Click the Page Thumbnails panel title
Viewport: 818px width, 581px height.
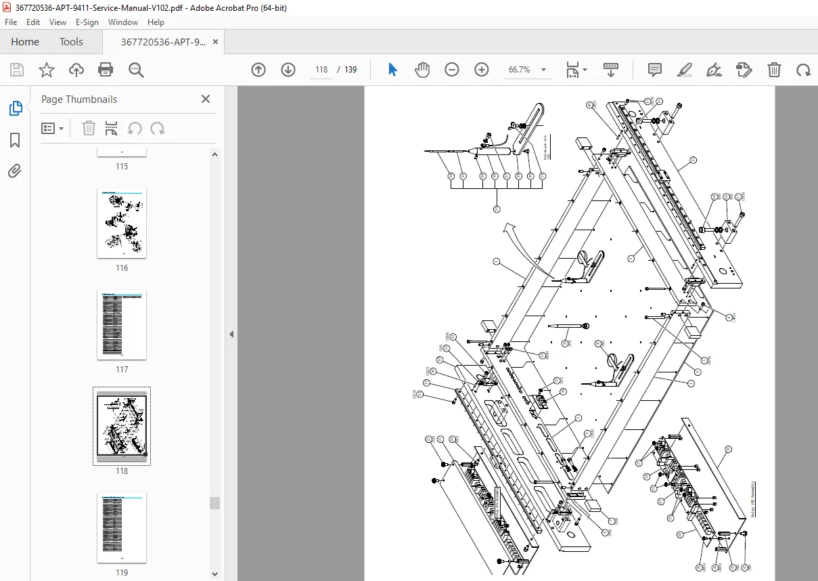point(79,99)
